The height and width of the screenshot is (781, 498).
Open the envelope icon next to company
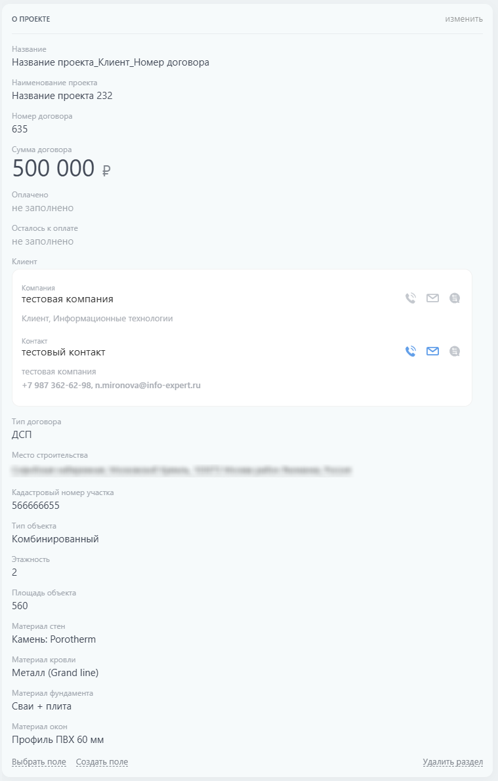click(x=432, y=297)
